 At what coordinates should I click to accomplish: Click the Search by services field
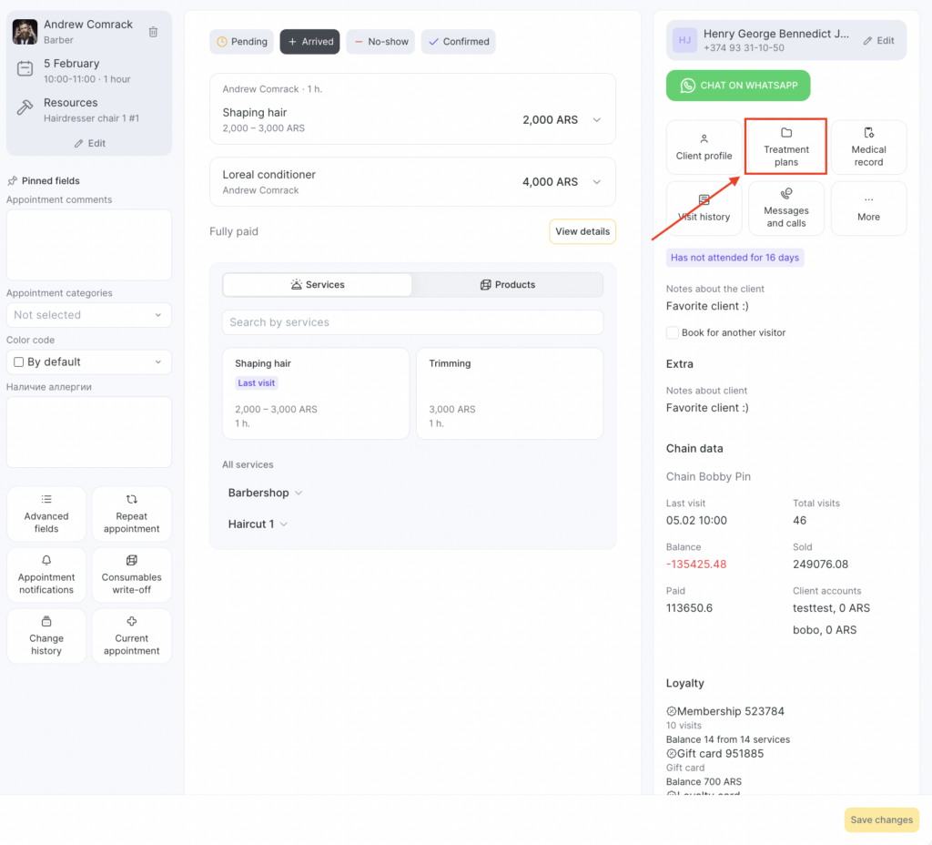pyautogui.click(x=412, y=322)
